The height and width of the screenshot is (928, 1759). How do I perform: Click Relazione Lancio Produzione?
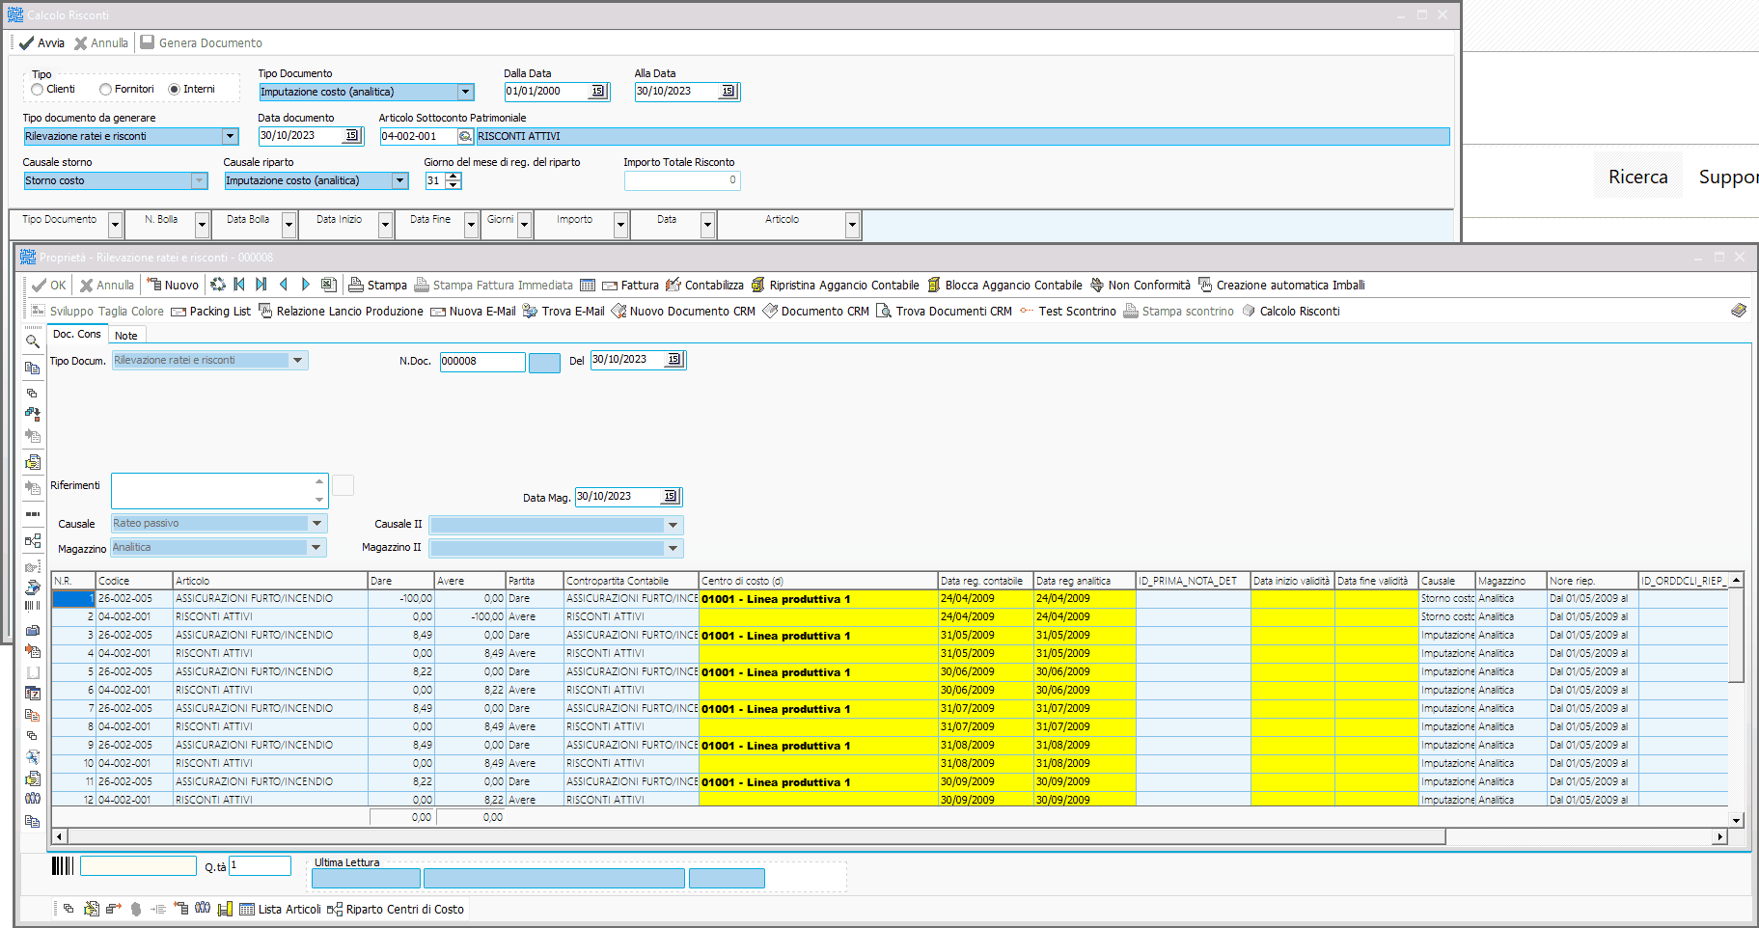[x=341, y=311]
